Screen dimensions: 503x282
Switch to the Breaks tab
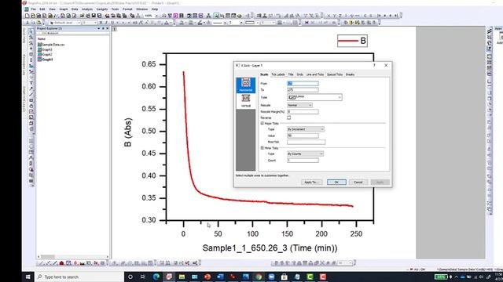pos(350,74)
